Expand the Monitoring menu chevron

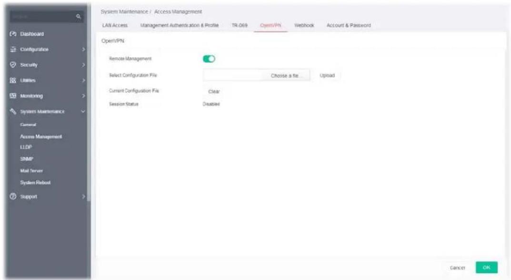pyautogui.click(x=83, y=96)
